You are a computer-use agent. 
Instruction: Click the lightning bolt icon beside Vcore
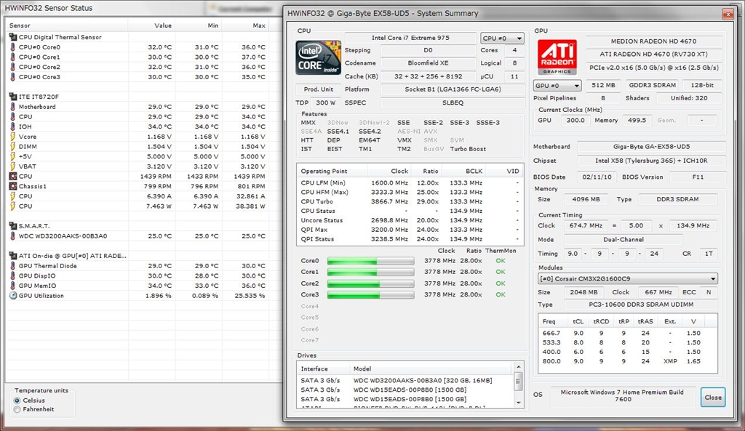coord(12,137)
